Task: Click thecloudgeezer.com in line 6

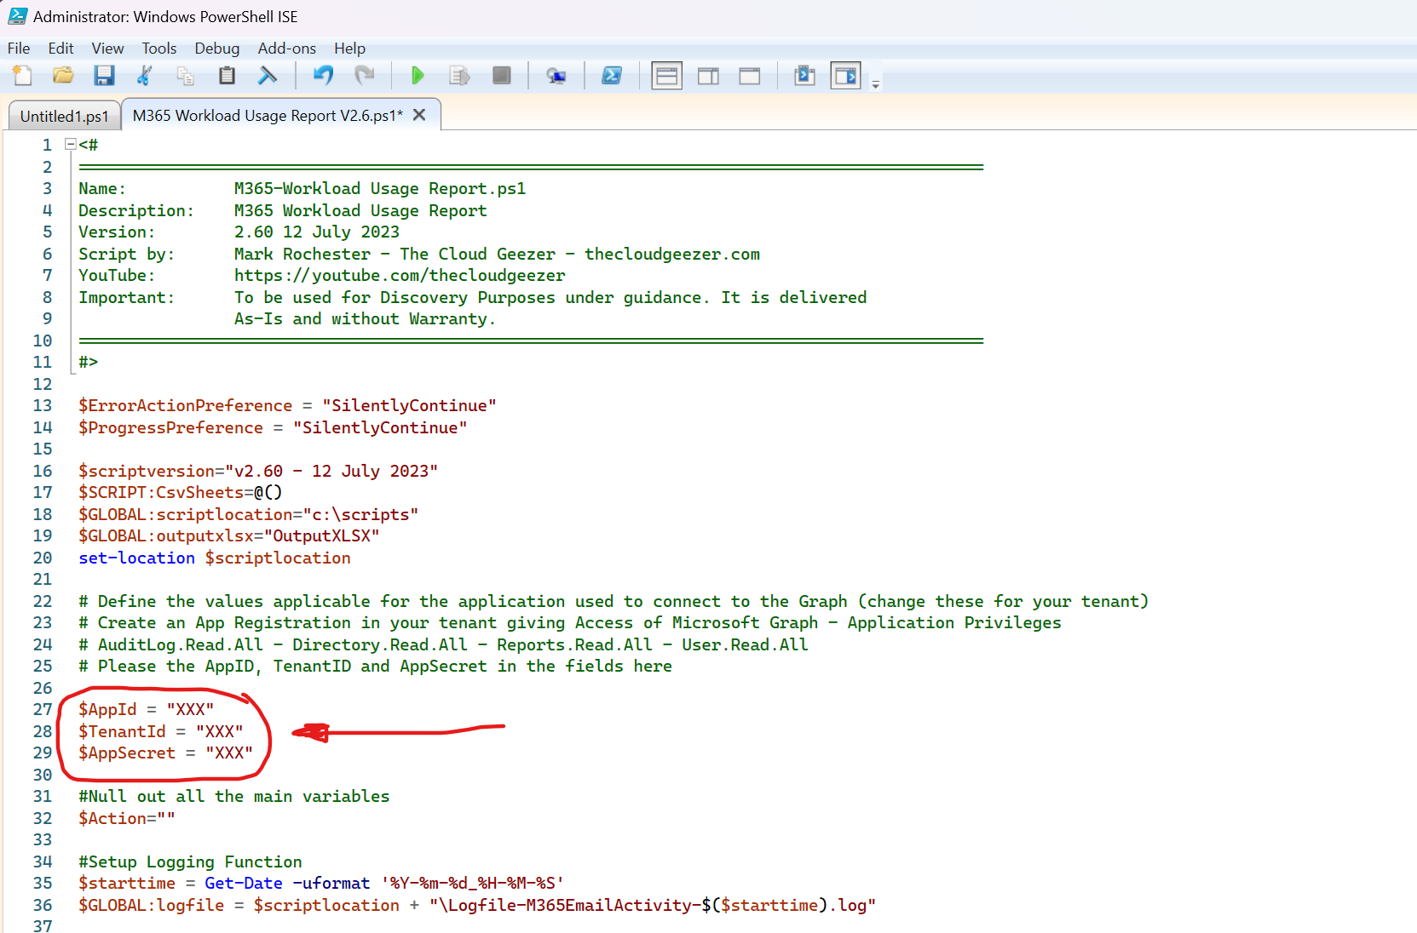Action: click(671, 254)
